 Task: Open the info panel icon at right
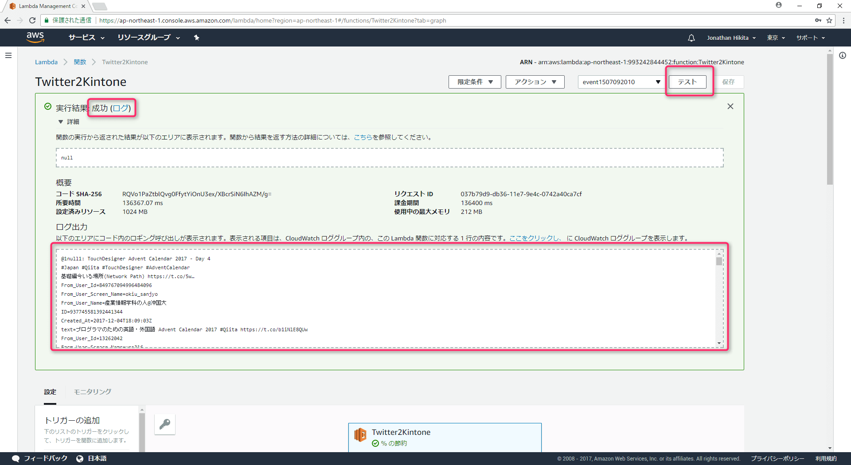tap(842, 55)
